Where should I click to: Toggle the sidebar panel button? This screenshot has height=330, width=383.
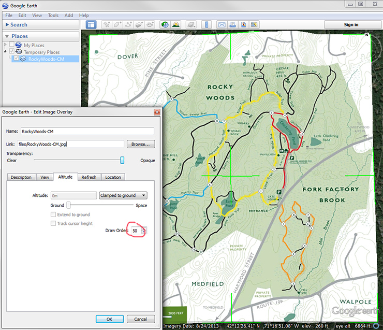click(91, 24)
